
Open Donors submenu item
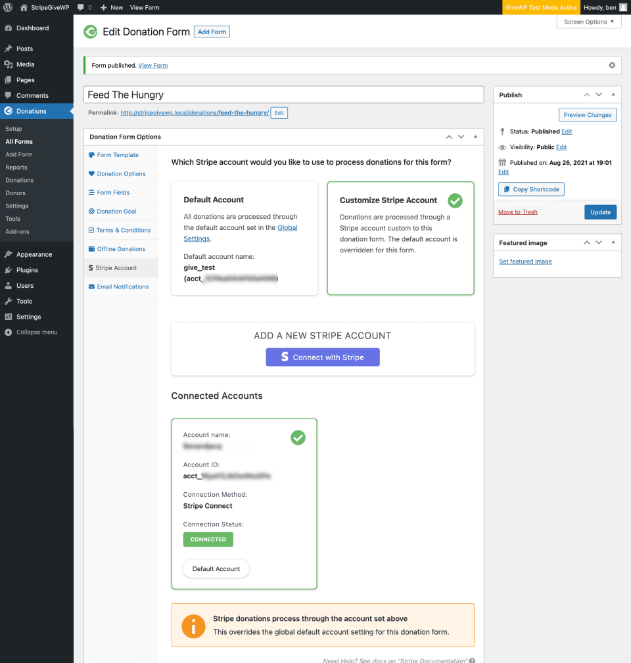tap(16, 193)
